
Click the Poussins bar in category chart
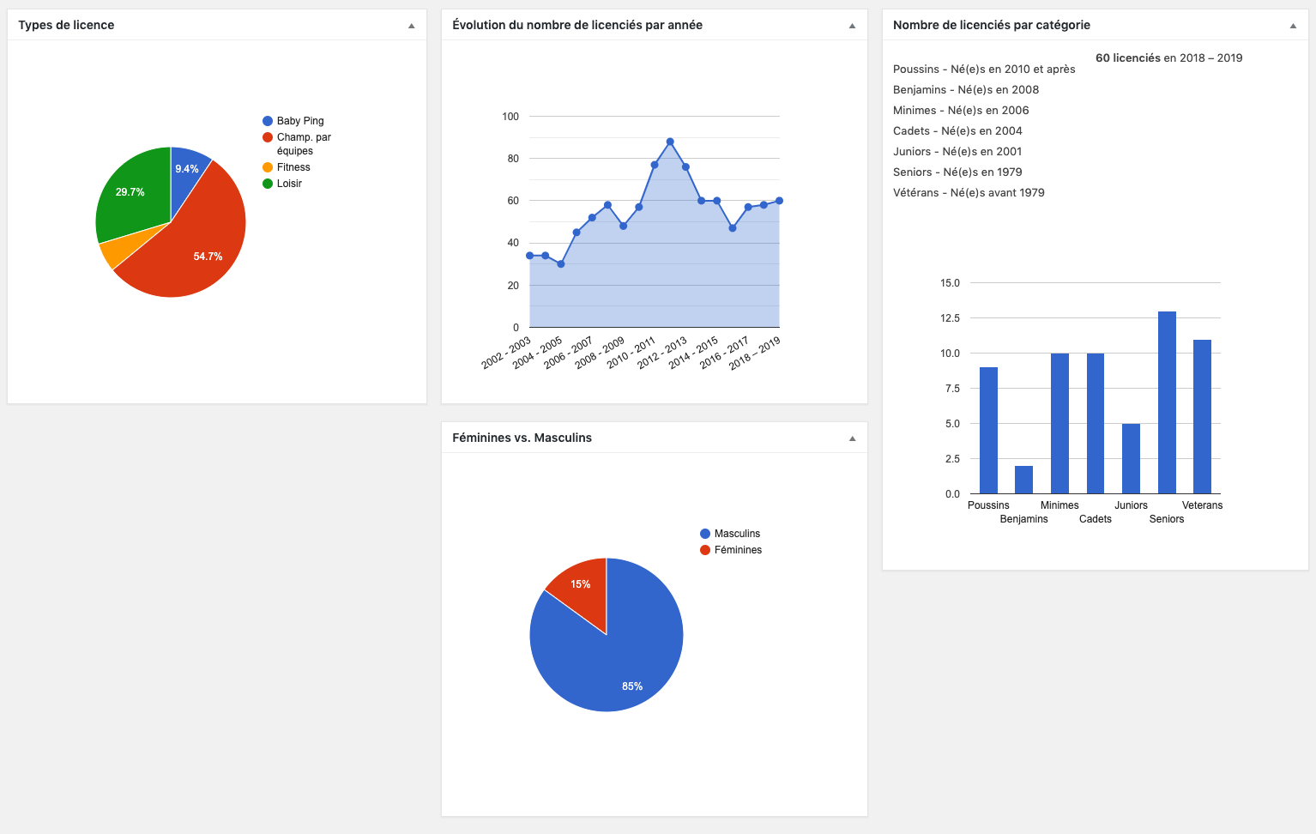click(988, 431)
